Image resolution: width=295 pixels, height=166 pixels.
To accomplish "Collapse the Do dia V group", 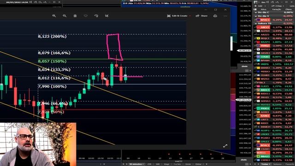I will [x=256, y=16].
